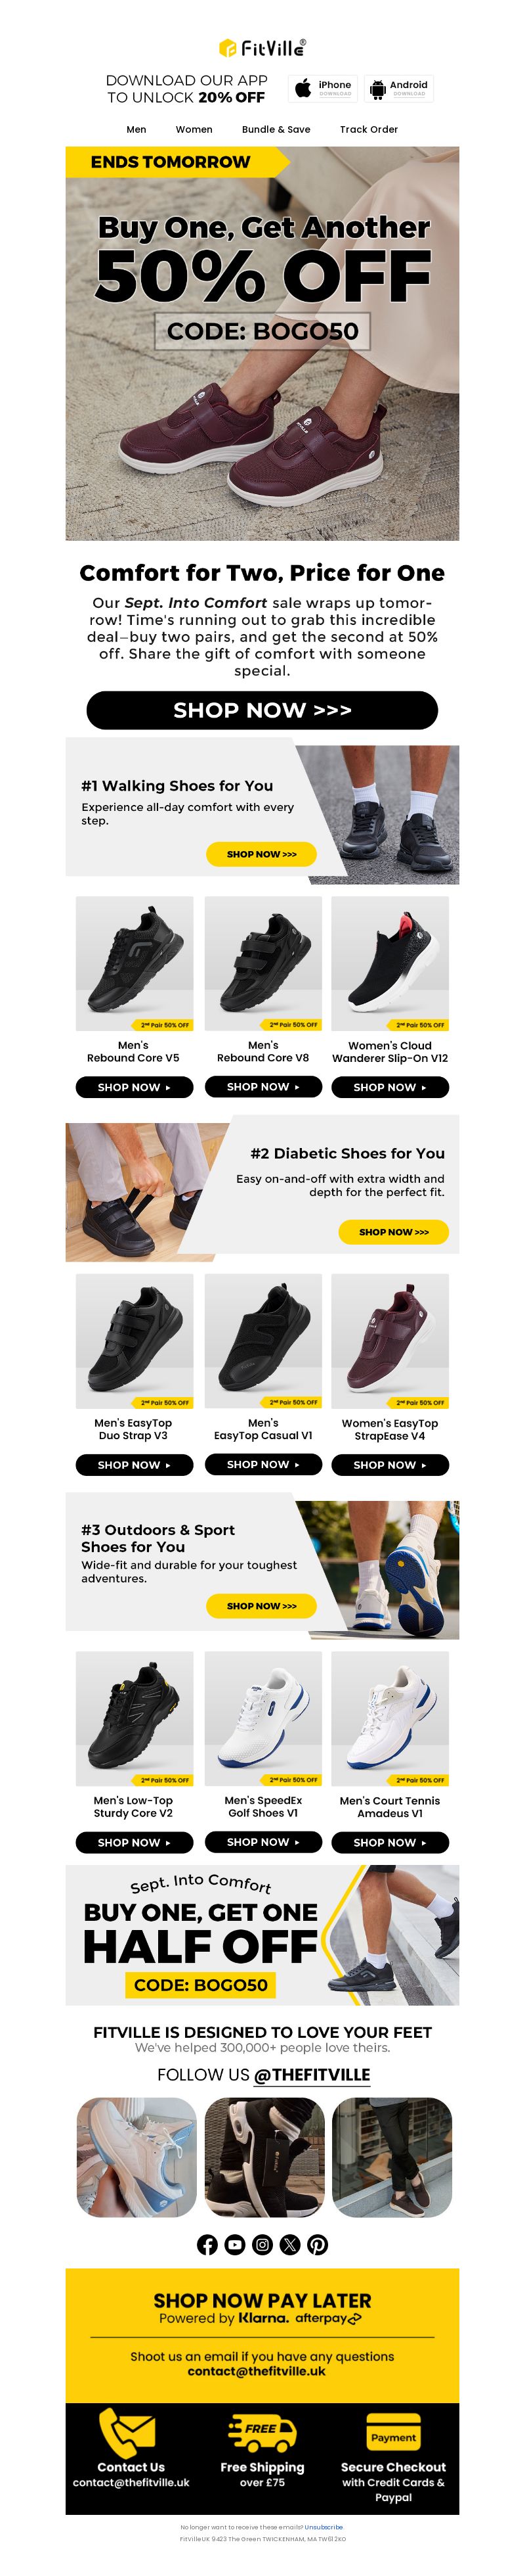The height and width of the screenshot is (2576, 525).
Task: Open the Track Order link
Action: (368, 129)
